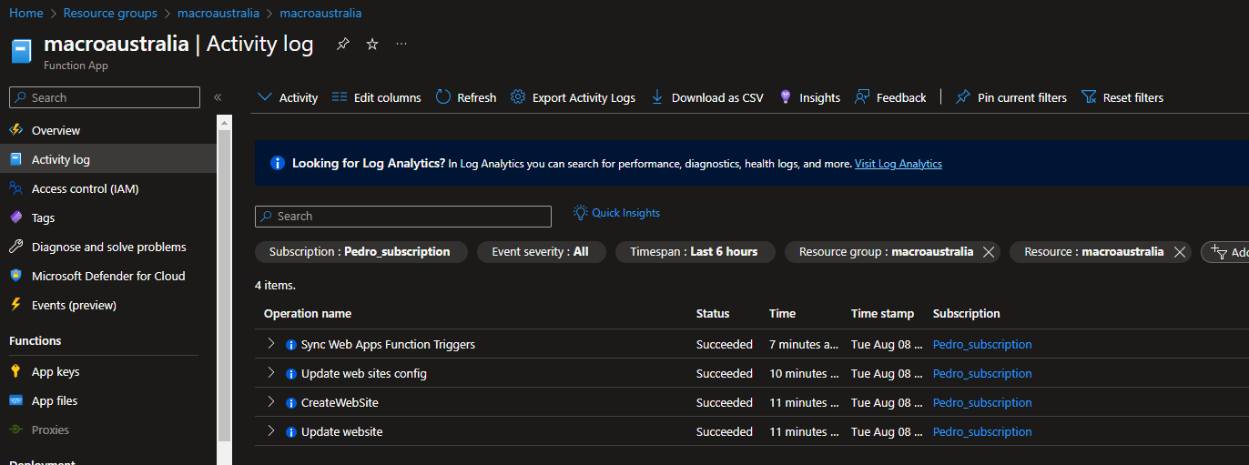This screenshot has height=465, width=1249.
Task: Click the Function App icon beside the title
Action: pyautogui.click(x=22, y=51)
